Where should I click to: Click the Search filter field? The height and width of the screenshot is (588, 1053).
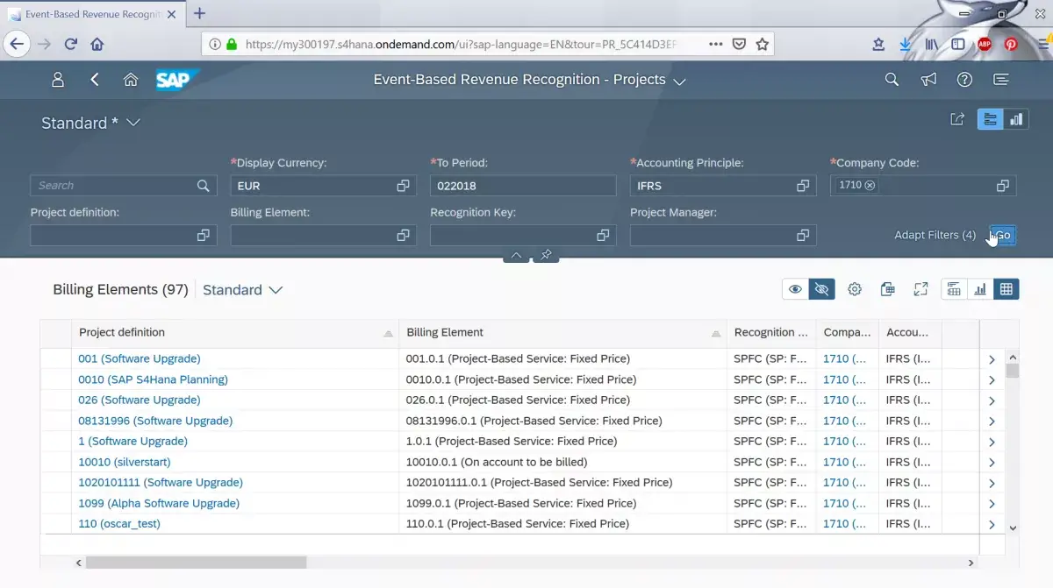pyautogui.click(x=124, y=186)
